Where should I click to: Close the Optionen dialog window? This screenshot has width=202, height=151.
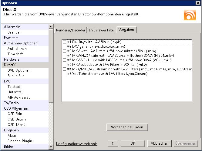point(198,3)
